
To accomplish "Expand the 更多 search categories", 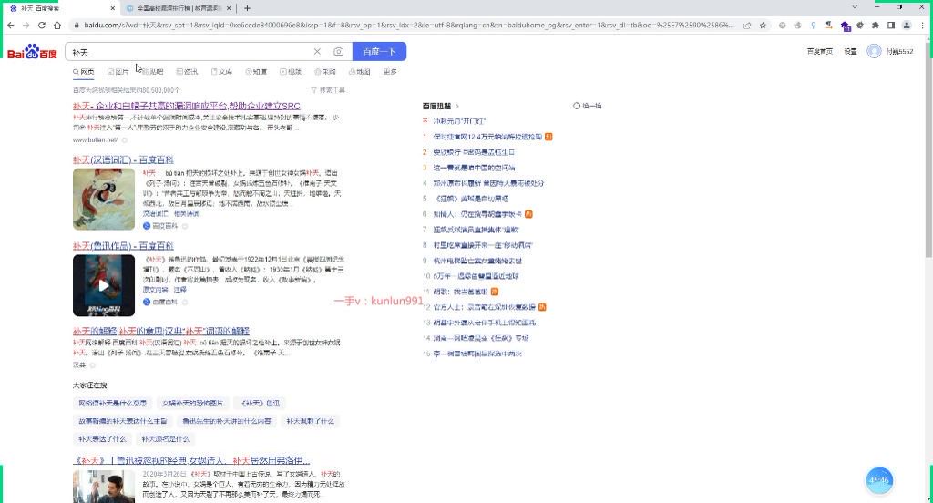I will pyautogui.click(x=390, y=71).
